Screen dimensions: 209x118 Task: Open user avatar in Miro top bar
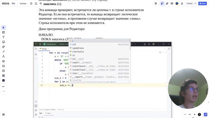tap(177, 4)
